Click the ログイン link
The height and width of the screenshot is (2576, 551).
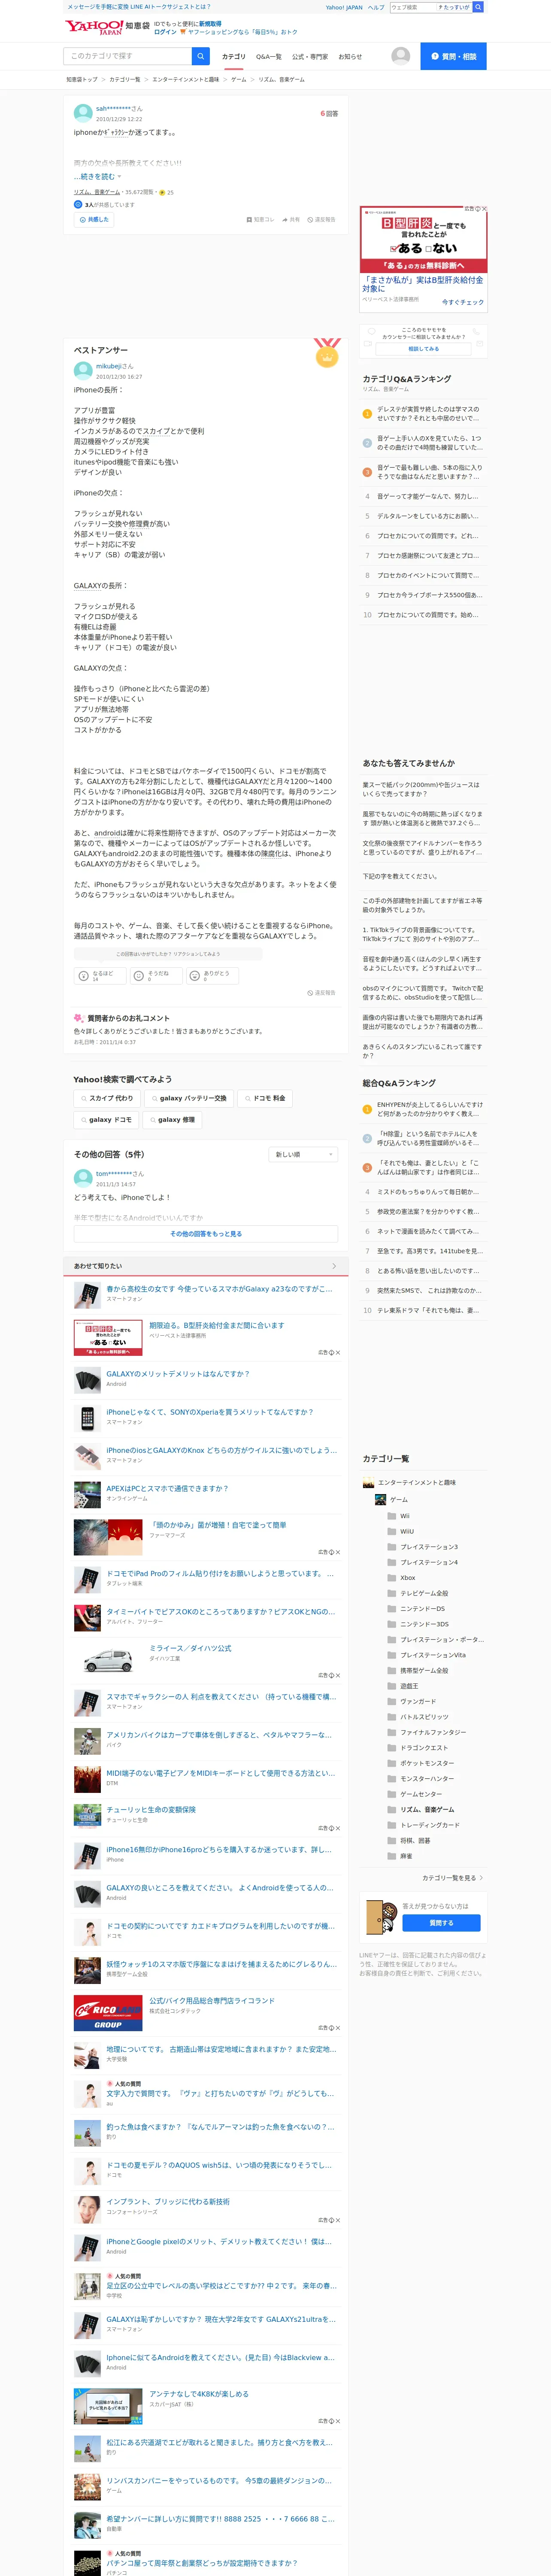pyautogui.click(x=165, y=32)
